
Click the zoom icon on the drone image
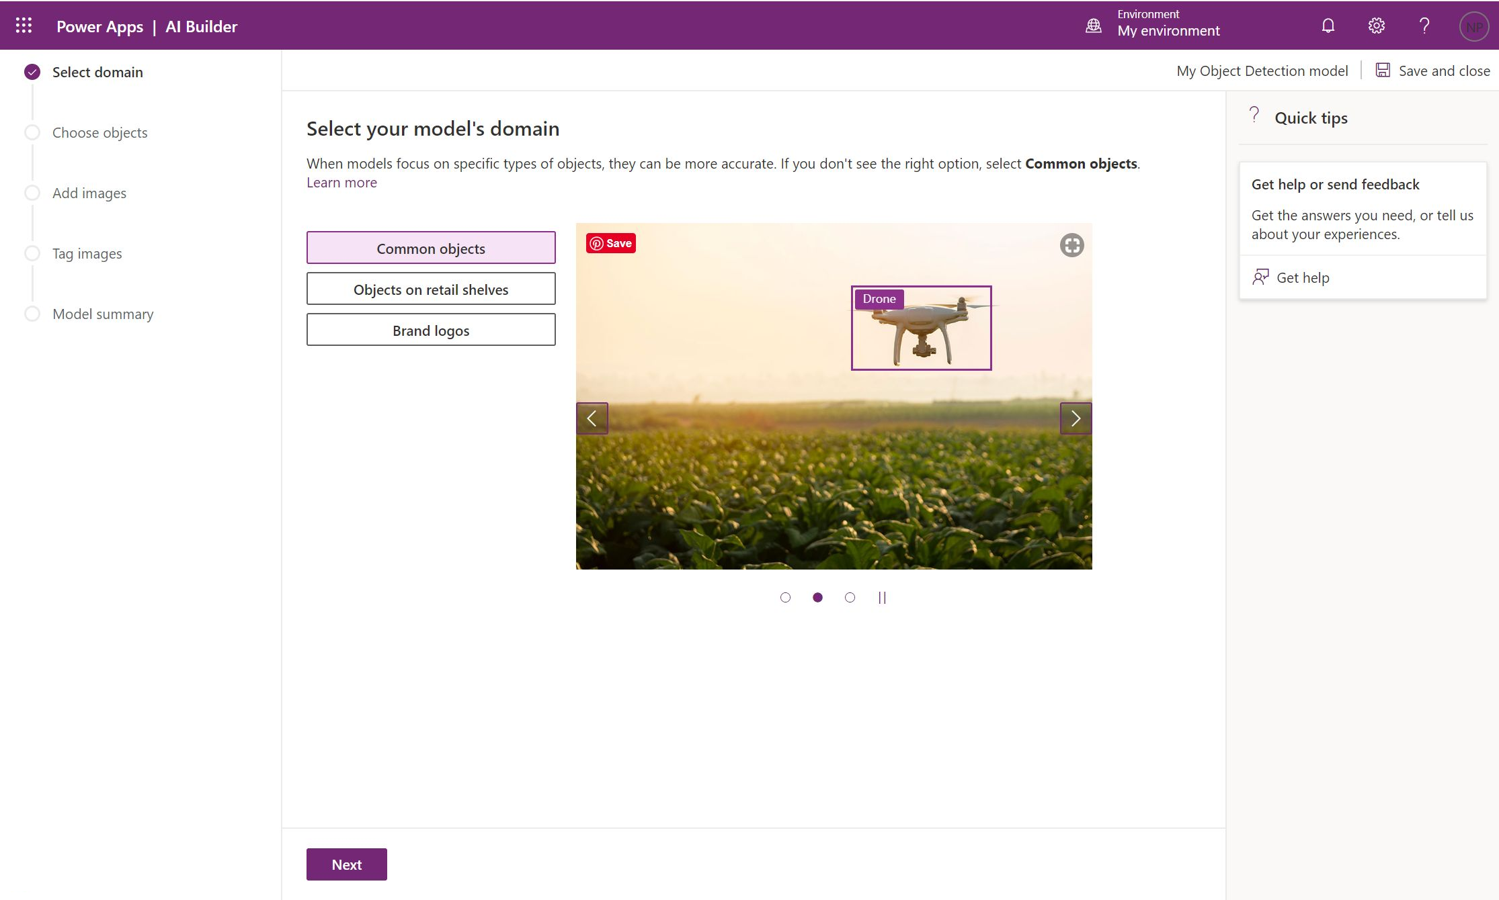1071,245
